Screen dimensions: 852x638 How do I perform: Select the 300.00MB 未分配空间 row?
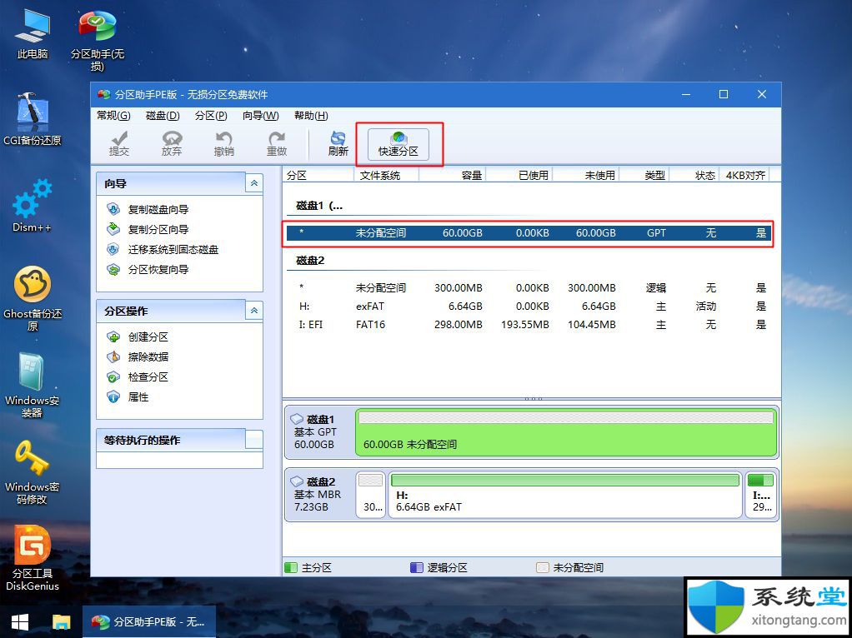point(529,288)
